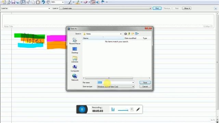Open the Highlighter options arrow
This screenshot has width=219, height=123.
pos(81,2)
